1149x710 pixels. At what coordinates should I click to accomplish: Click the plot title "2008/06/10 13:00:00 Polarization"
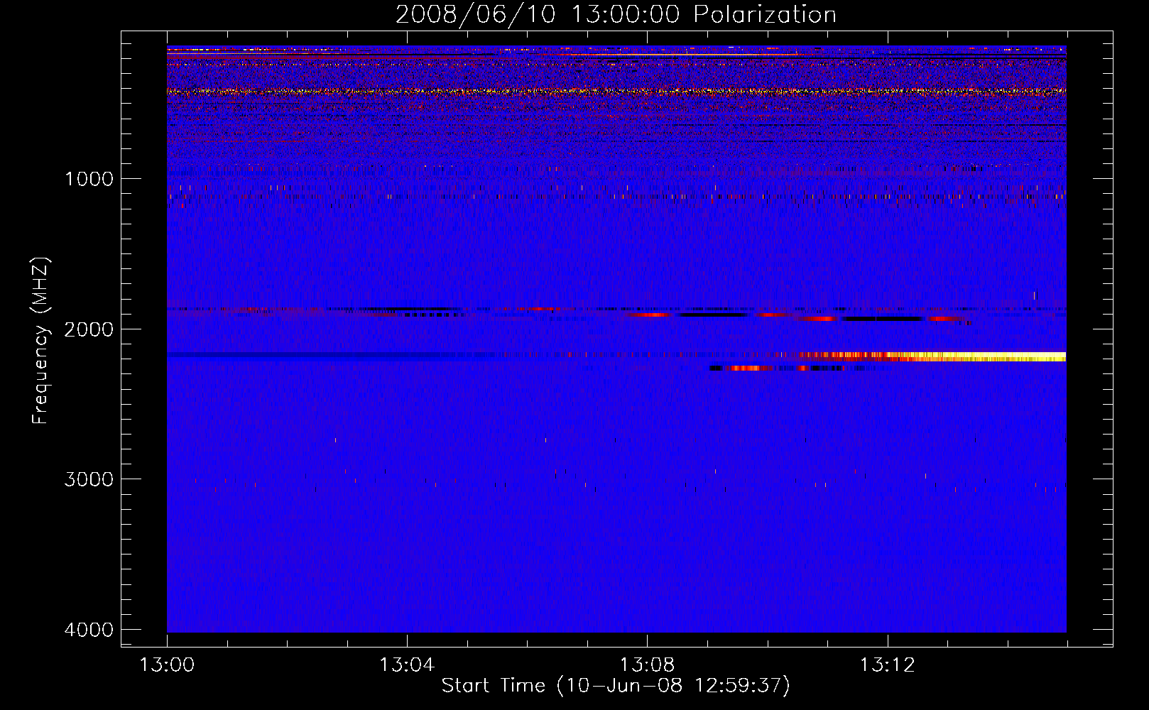(x=616, y=14)
